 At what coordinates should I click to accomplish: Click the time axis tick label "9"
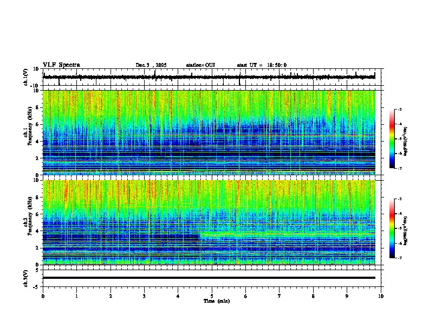(x=347, y=296)
